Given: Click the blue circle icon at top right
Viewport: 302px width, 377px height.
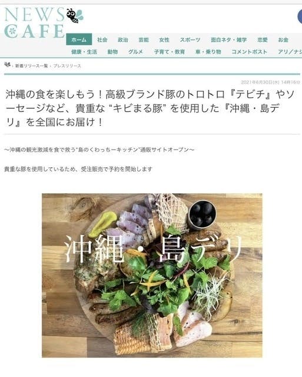Looking at the screenshot, I should point(300,17).
